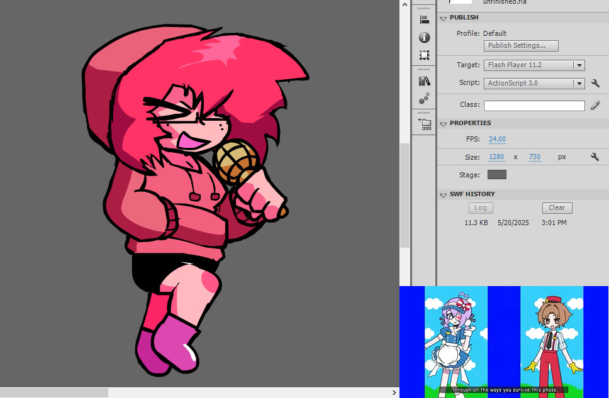609x398 pixels.
Task: Open the Library panel books icon
Action: click(x=424, y=81)
